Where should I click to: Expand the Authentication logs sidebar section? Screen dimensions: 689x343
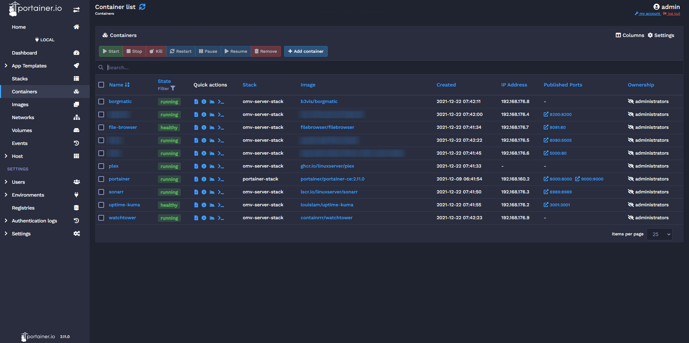(6, 221)
